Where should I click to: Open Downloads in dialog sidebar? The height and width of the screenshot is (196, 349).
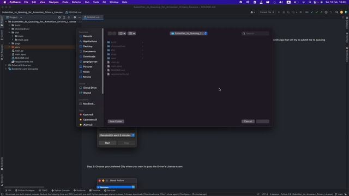pos(87,57)
